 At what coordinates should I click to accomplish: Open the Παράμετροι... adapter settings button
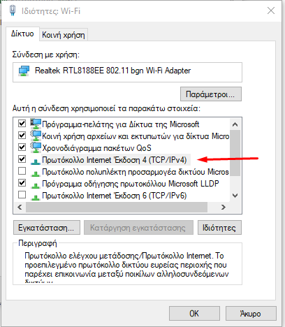coord(211,94)
